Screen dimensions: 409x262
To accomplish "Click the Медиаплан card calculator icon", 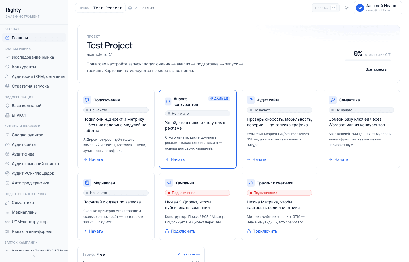I will (x=87, y=183).
